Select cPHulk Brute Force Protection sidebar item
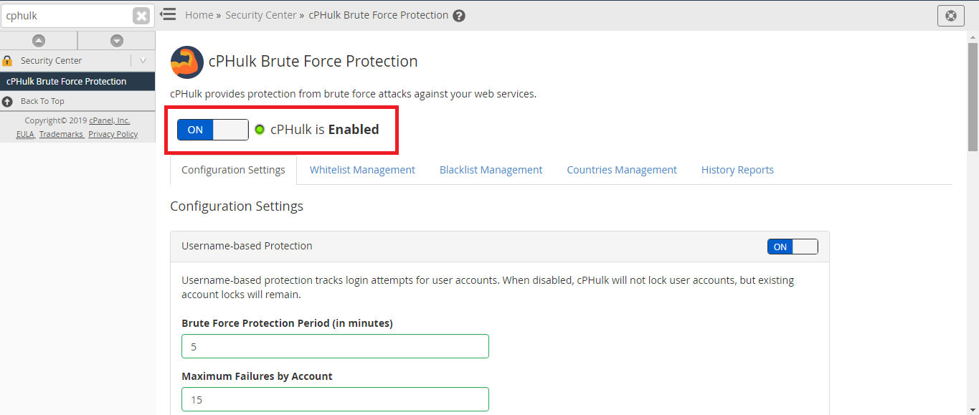 (x=66, y=81)
